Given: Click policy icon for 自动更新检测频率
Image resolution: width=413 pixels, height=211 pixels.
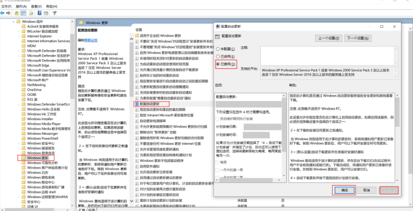Looking at the screenshot, I should pos(137,121).
